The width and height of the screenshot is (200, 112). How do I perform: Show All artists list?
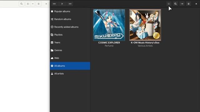(70, 74)
